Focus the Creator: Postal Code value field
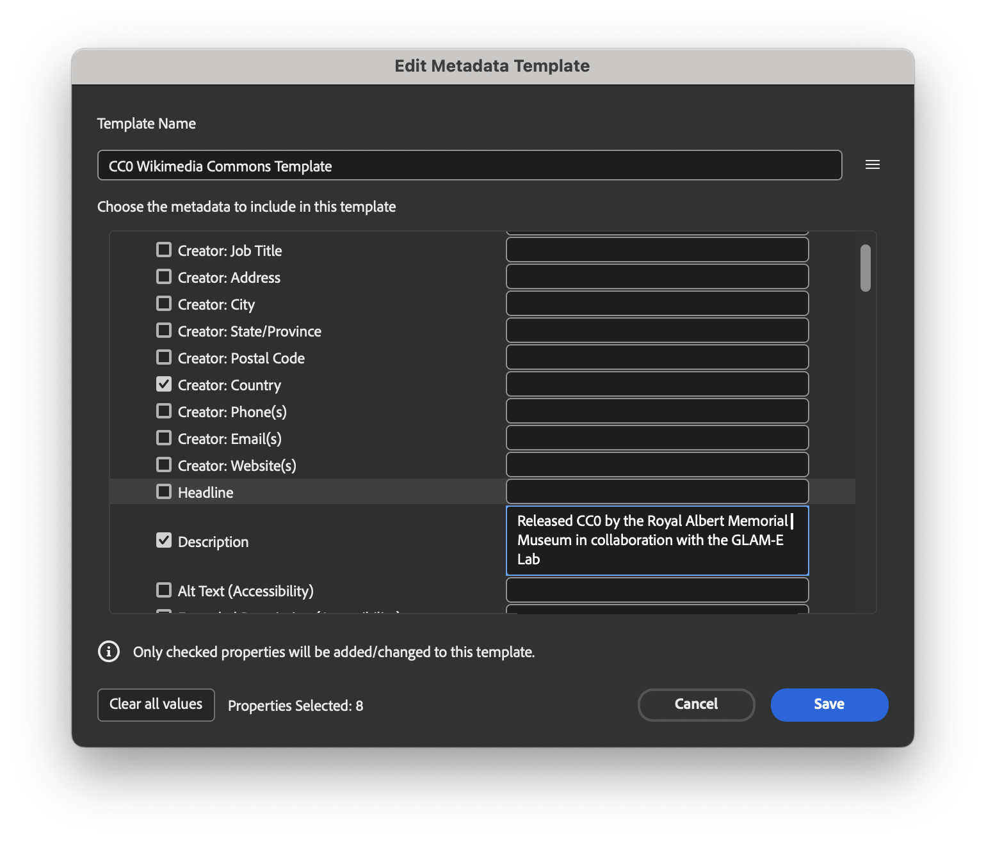This screenshot has width=986, height=842. (657, 357)
